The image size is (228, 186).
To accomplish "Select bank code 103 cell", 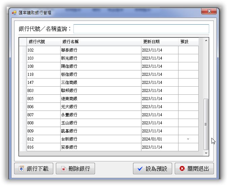I will pos(43,58).
